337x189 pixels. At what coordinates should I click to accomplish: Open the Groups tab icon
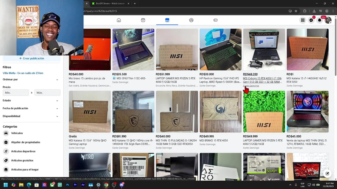[191, 20]
